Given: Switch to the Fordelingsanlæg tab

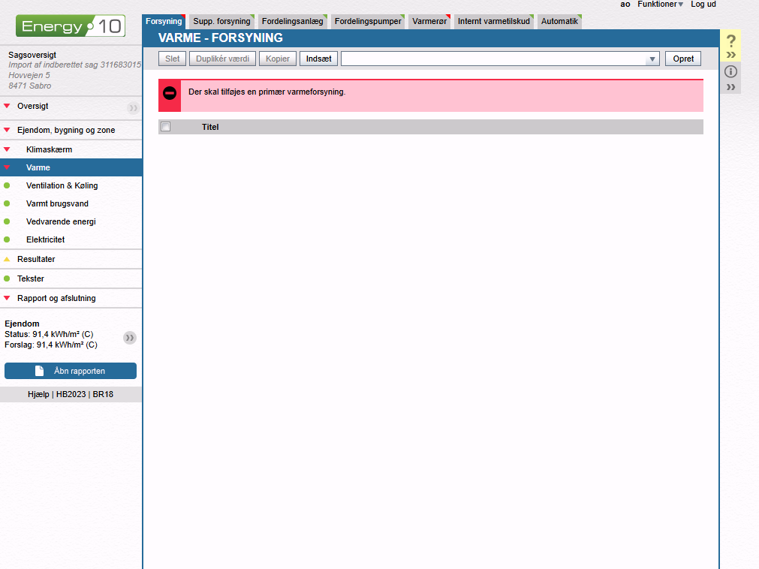Looking at the screenshot, I should (293, 22).
